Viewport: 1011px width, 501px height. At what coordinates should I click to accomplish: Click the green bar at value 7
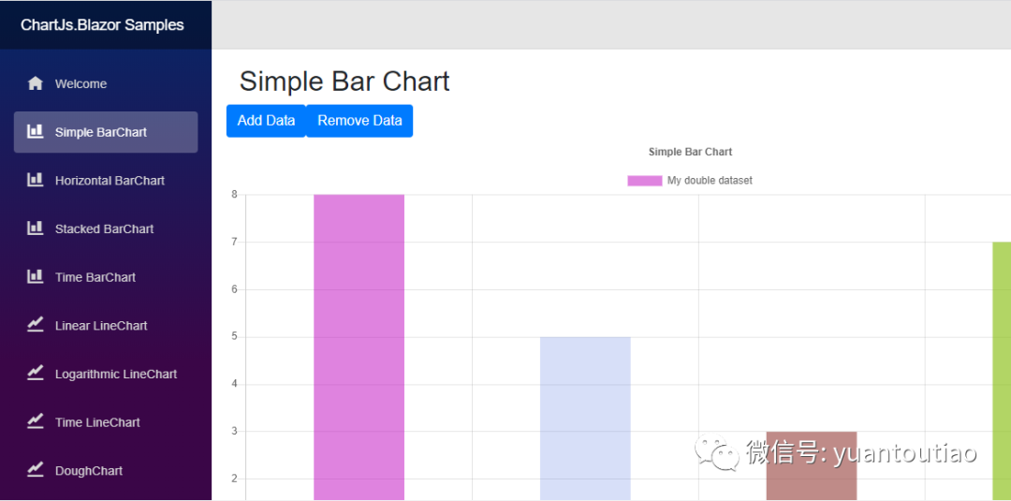(1002, 372)
